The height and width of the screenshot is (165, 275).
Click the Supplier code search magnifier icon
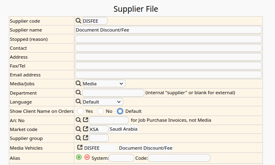78,21
